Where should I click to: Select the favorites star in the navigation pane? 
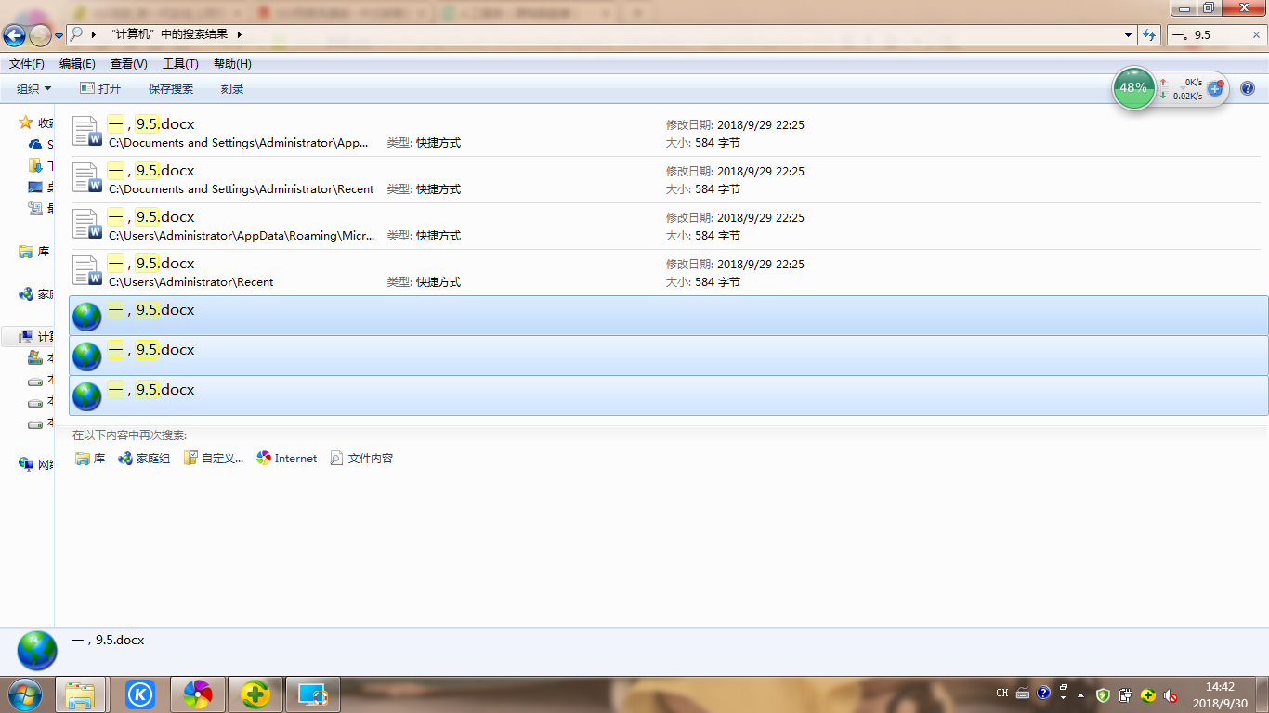(26, 123)
